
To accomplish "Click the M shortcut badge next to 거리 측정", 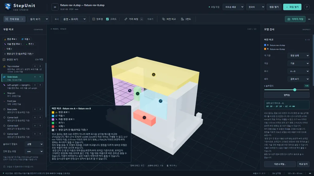I will click(142, 19).
